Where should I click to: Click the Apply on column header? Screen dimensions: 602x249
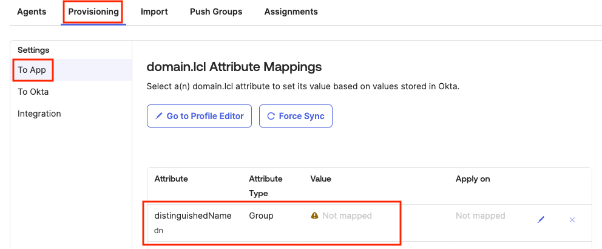coord(473,179)
